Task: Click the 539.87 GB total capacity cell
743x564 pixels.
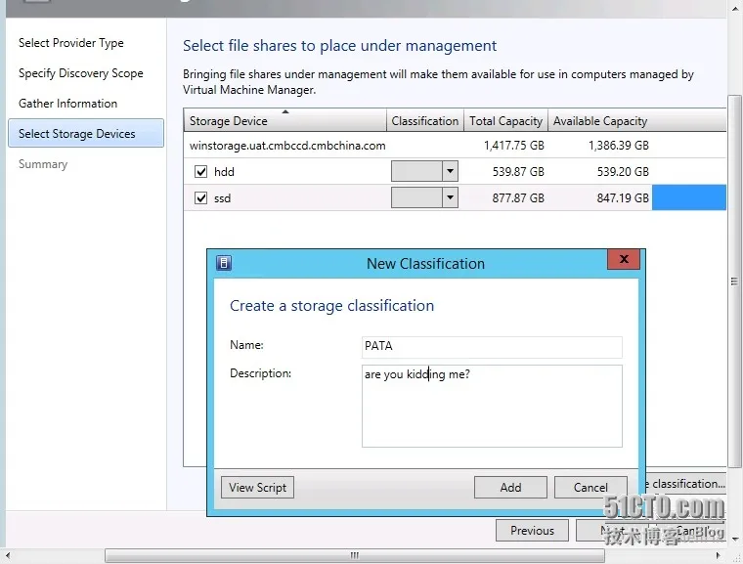Action: (x=518, y=172)
